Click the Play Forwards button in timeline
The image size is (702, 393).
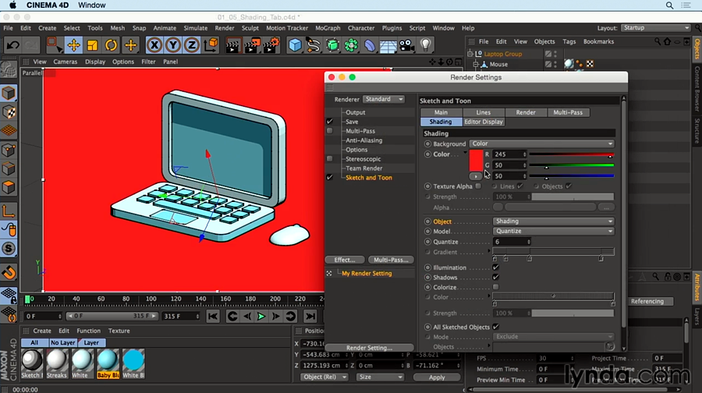click(x=261, y=317)
